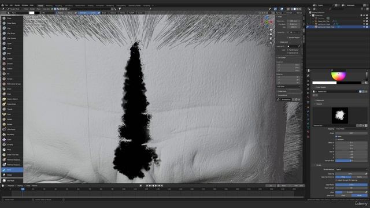Open the File menu
Viewport: 370px width, 208px height.
pyautogui.click(x=6, y=5)
